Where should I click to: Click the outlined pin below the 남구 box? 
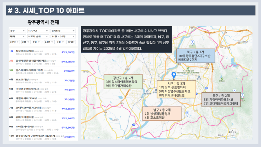[x=187, y=114]
